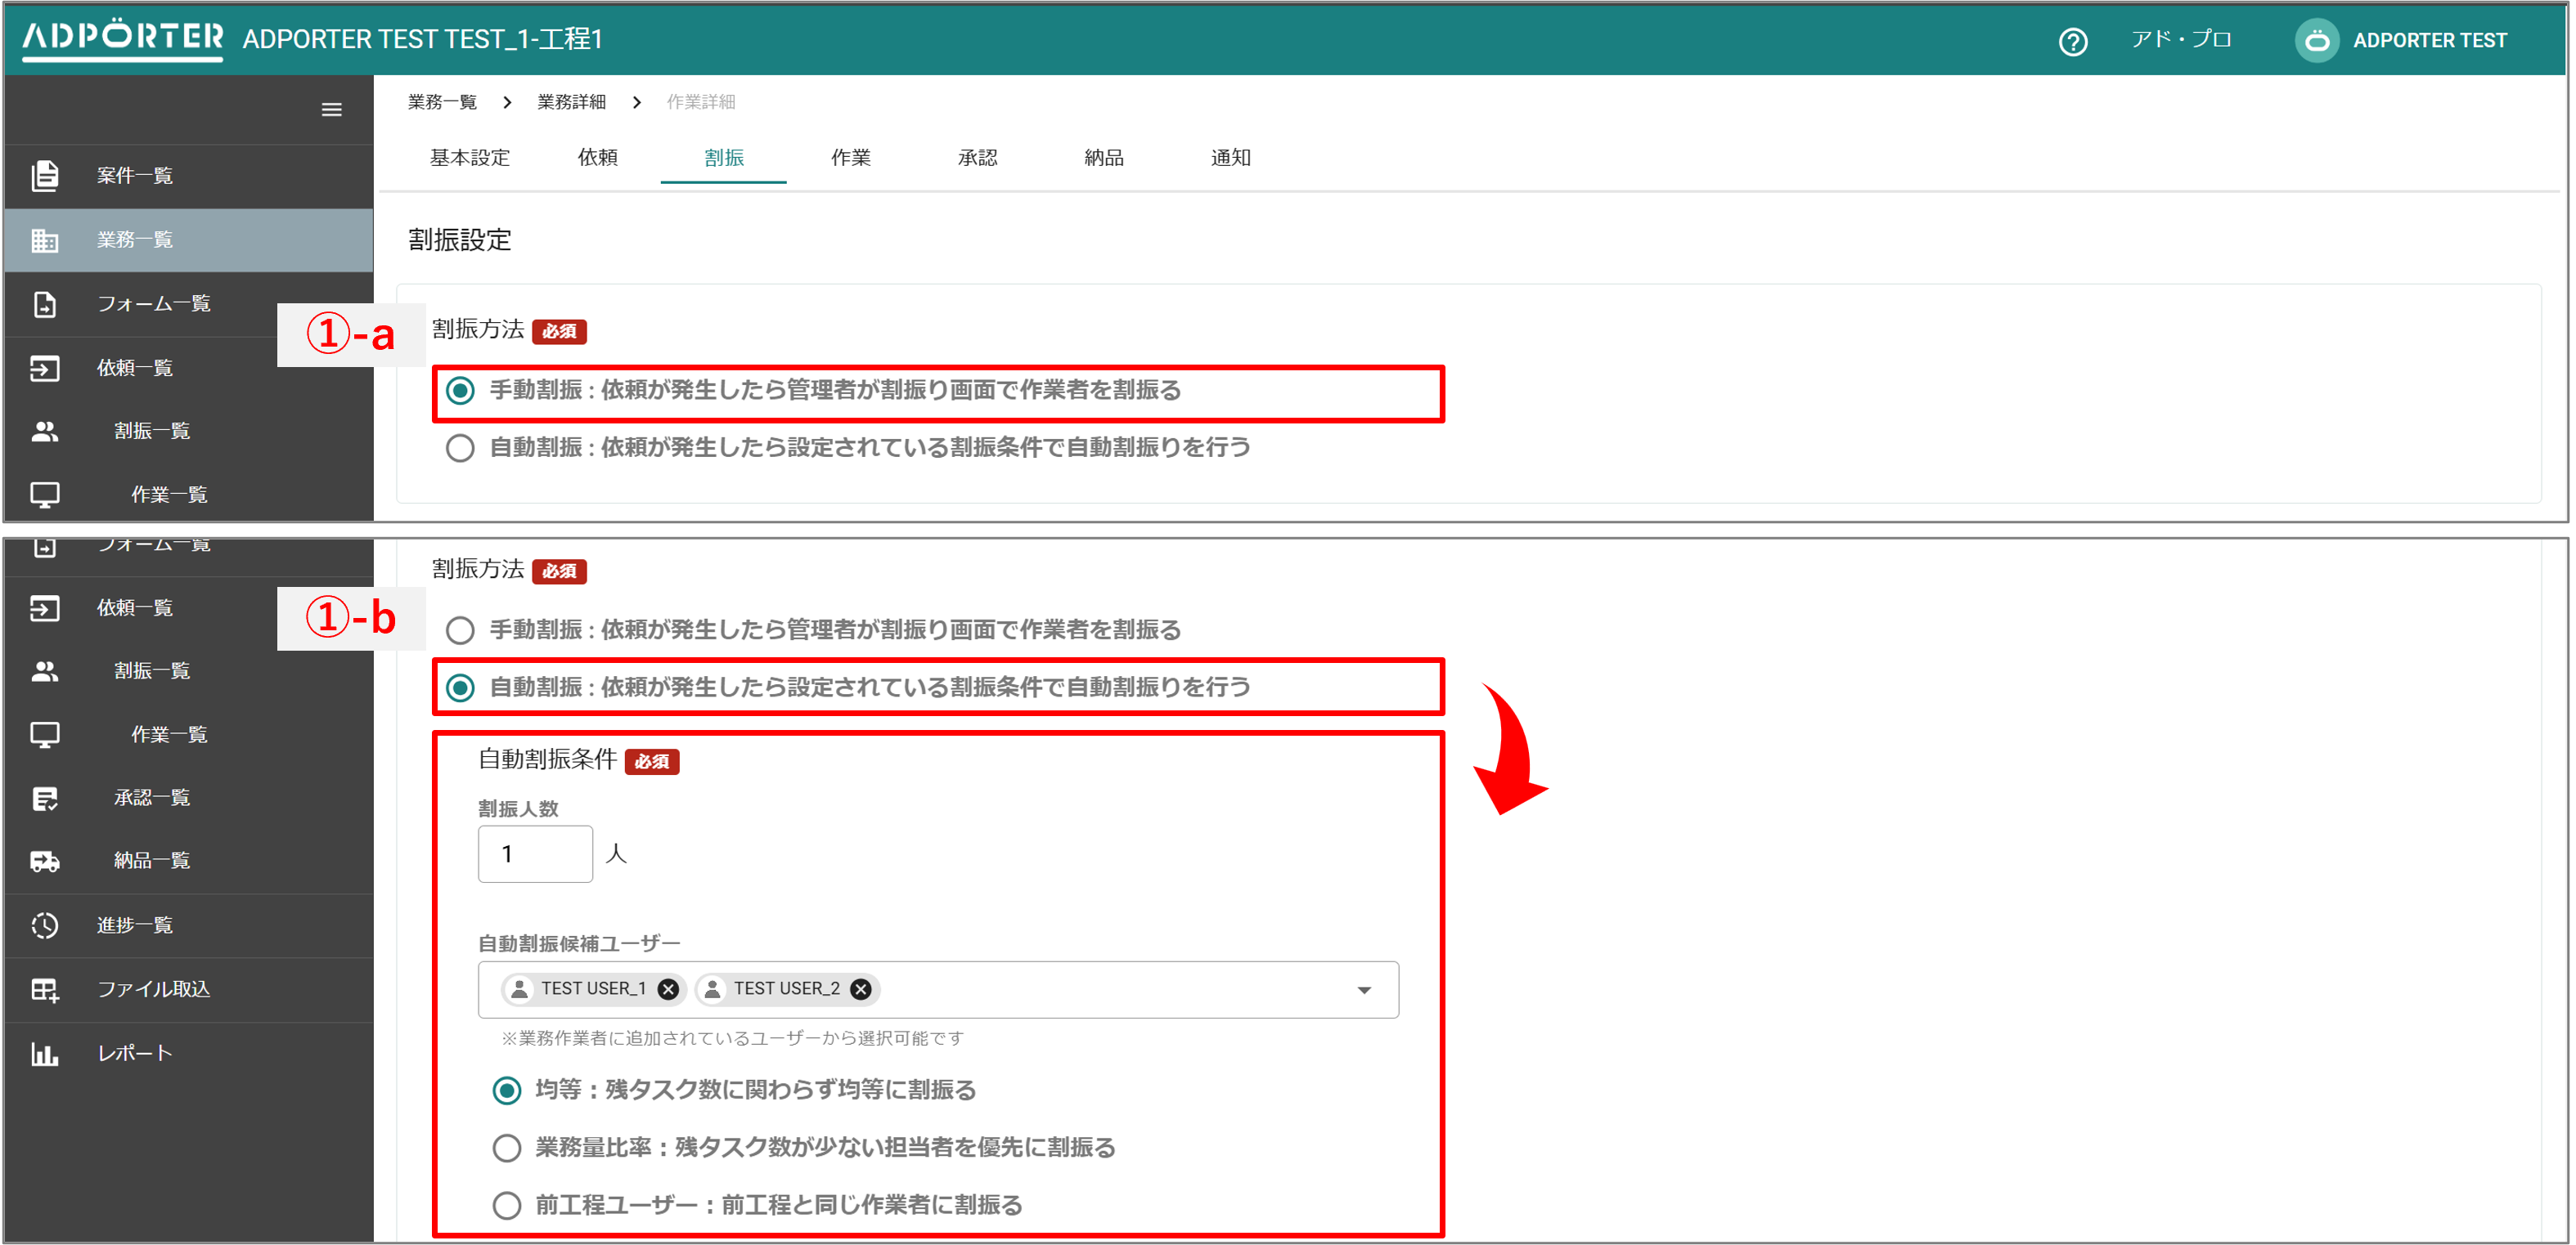Select 手動割振 radio in lower panel
Screen dimensions: 2576x1245
[x=460, y=630]
